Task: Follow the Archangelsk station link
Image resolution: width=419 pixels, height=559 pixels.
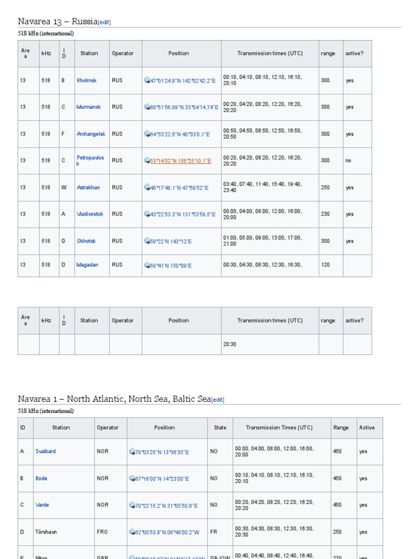Action: 91,134
